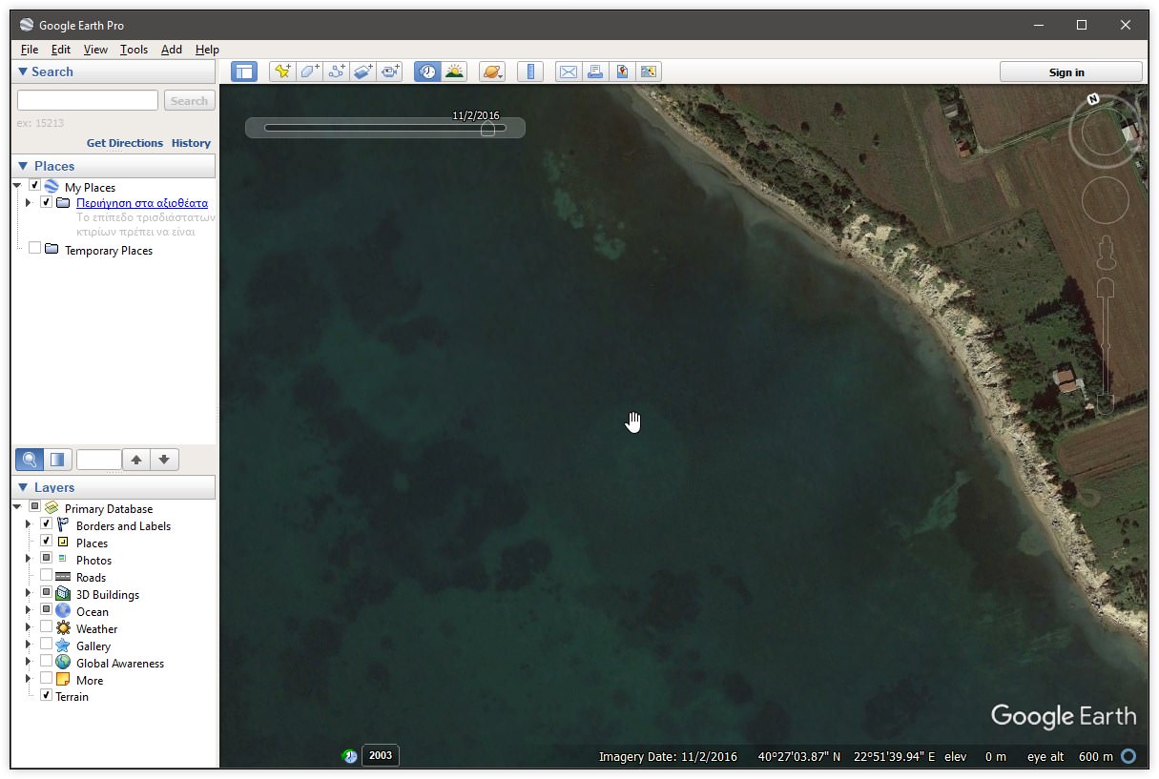This screenshot has height=779, width=1159.
Task: Open the Edit menu
Action: pyautogui.click(x=61, y=50)
